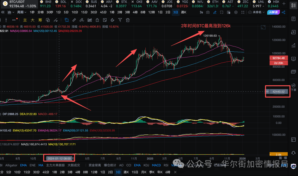Viewport: 298px width, 176px height.
Task: Share the chart via share icon
Action: 283,12
